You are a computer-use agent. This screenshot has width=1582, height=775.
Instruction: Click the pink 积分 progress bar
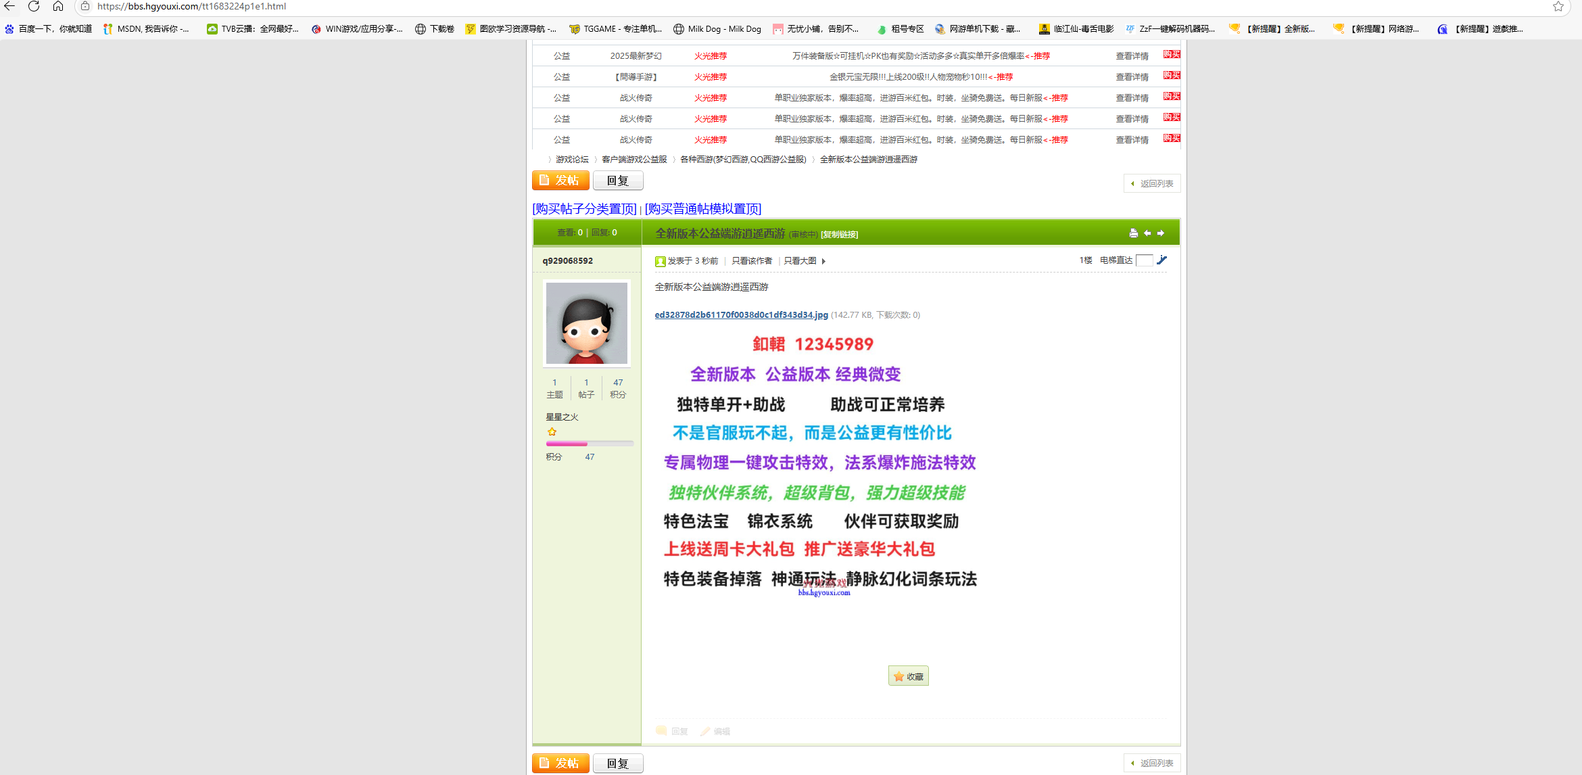click(590, 444)
